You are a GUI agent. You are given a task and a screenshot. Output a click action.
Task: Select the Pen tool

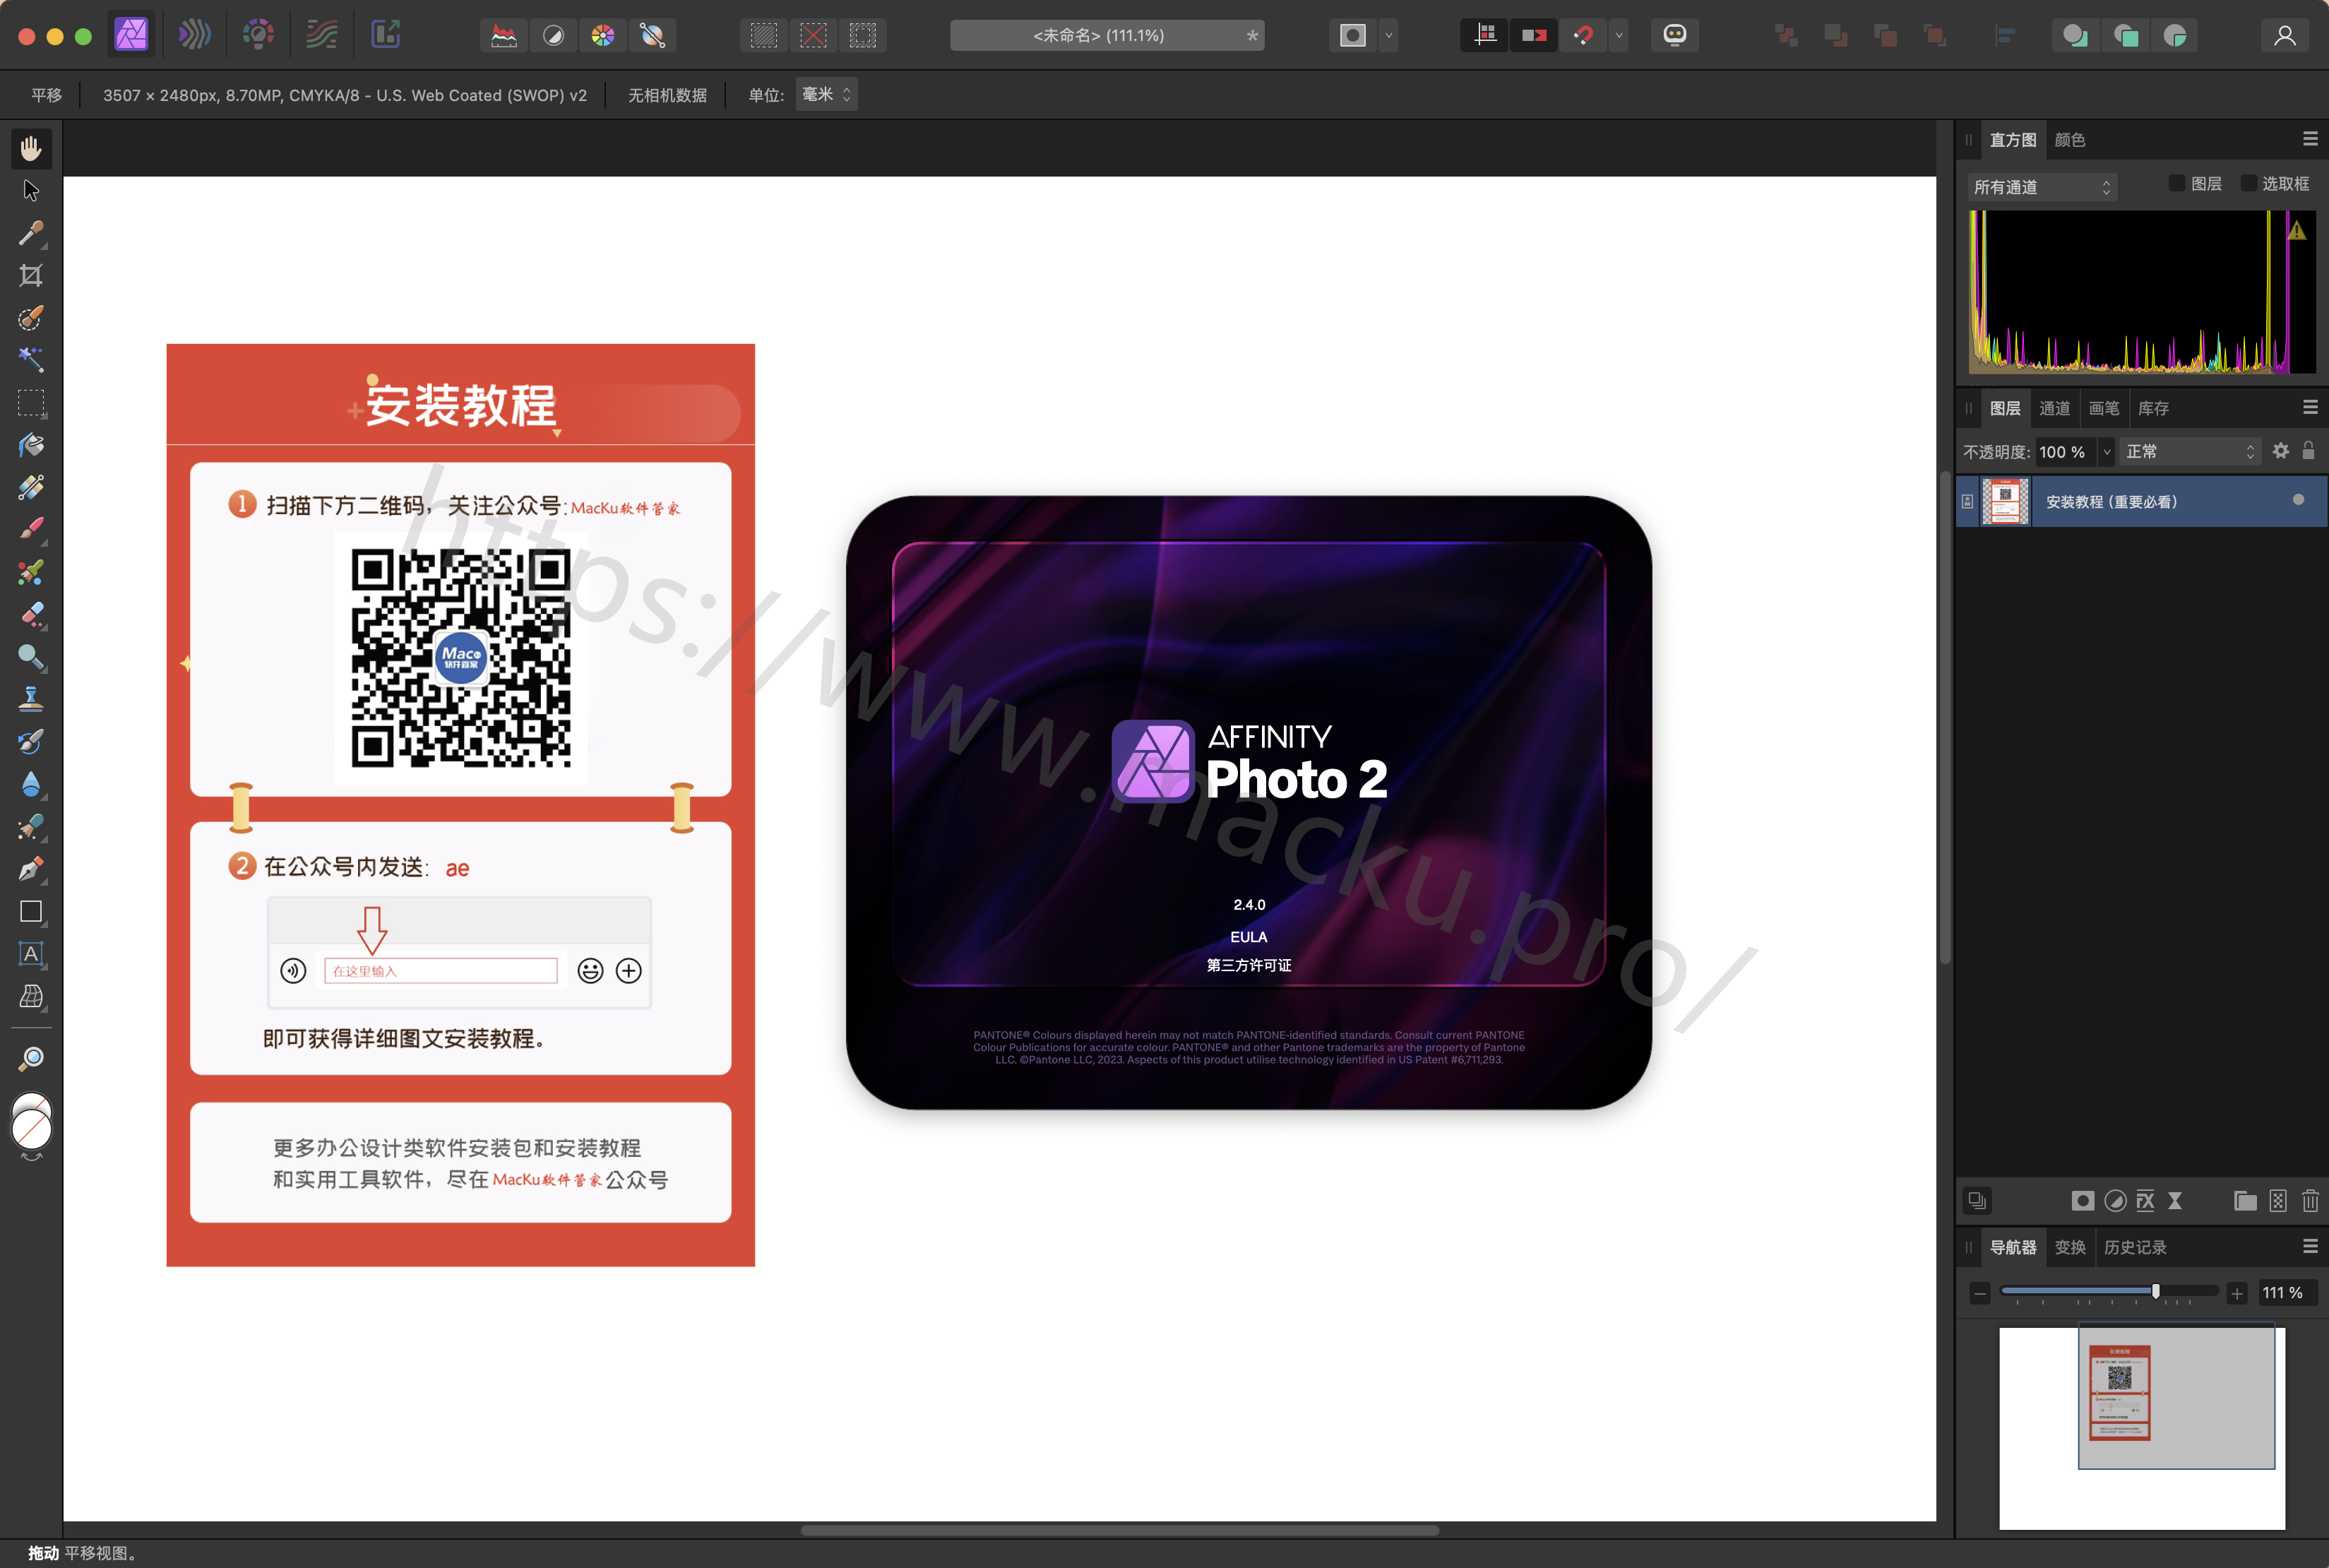point(31,869)
